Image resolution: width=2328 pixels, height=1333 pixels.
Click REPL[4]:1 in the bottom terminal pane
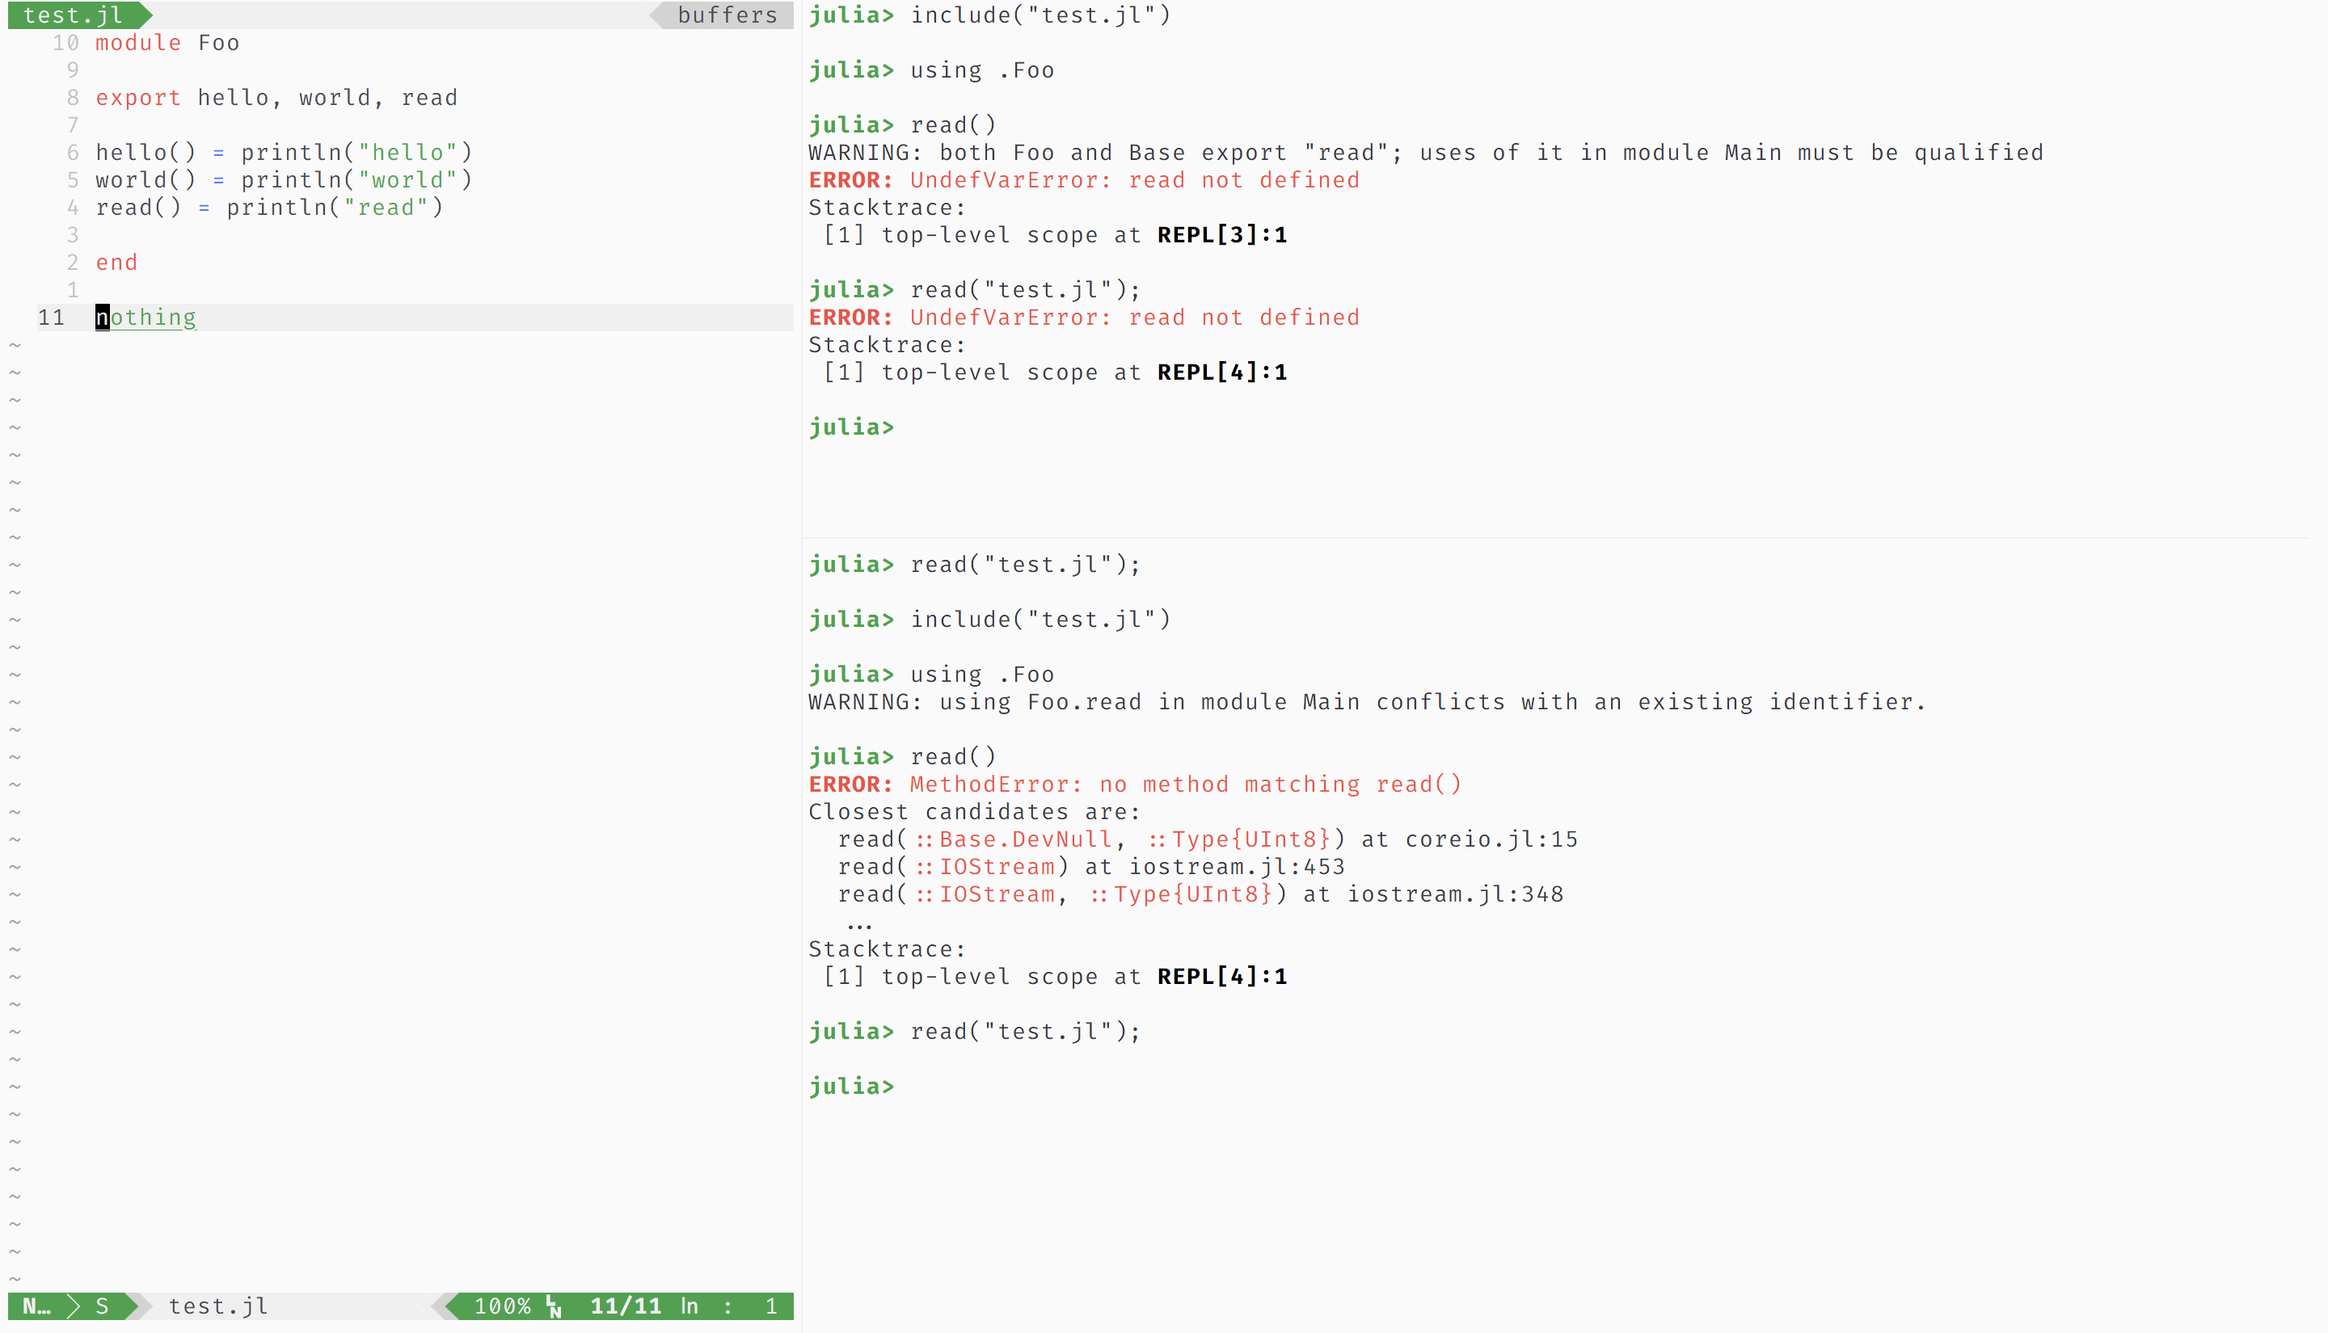coord(1221,977)
